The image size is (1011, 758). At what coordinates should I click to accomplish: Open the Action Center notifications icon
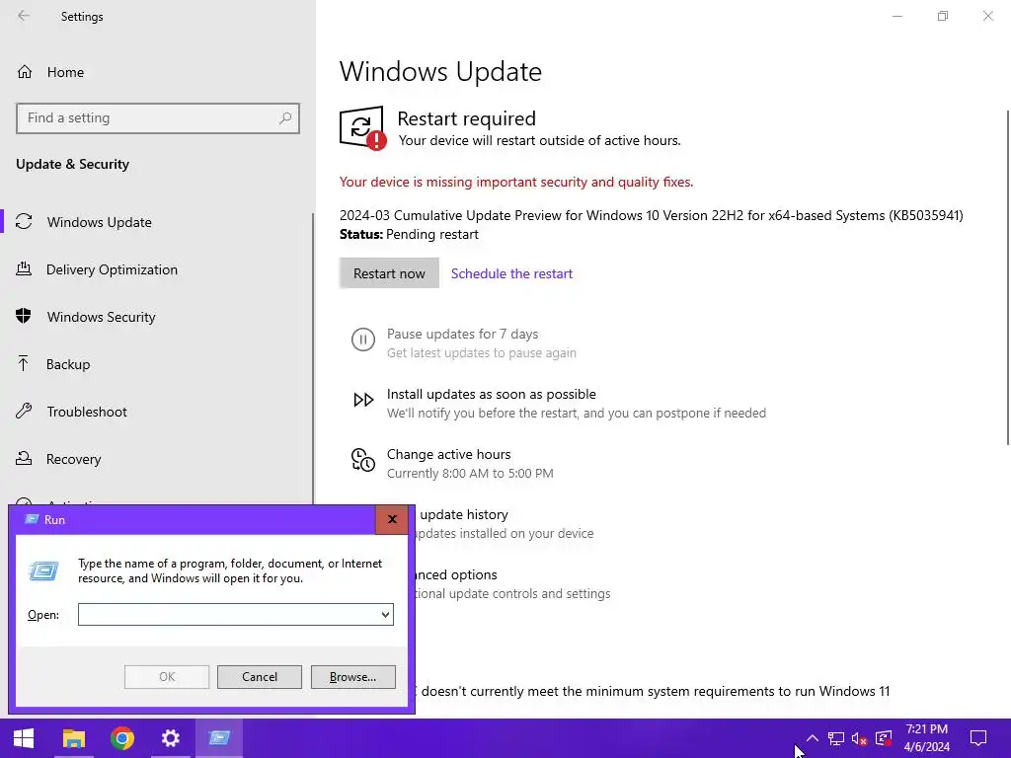[x=978, y=738]
